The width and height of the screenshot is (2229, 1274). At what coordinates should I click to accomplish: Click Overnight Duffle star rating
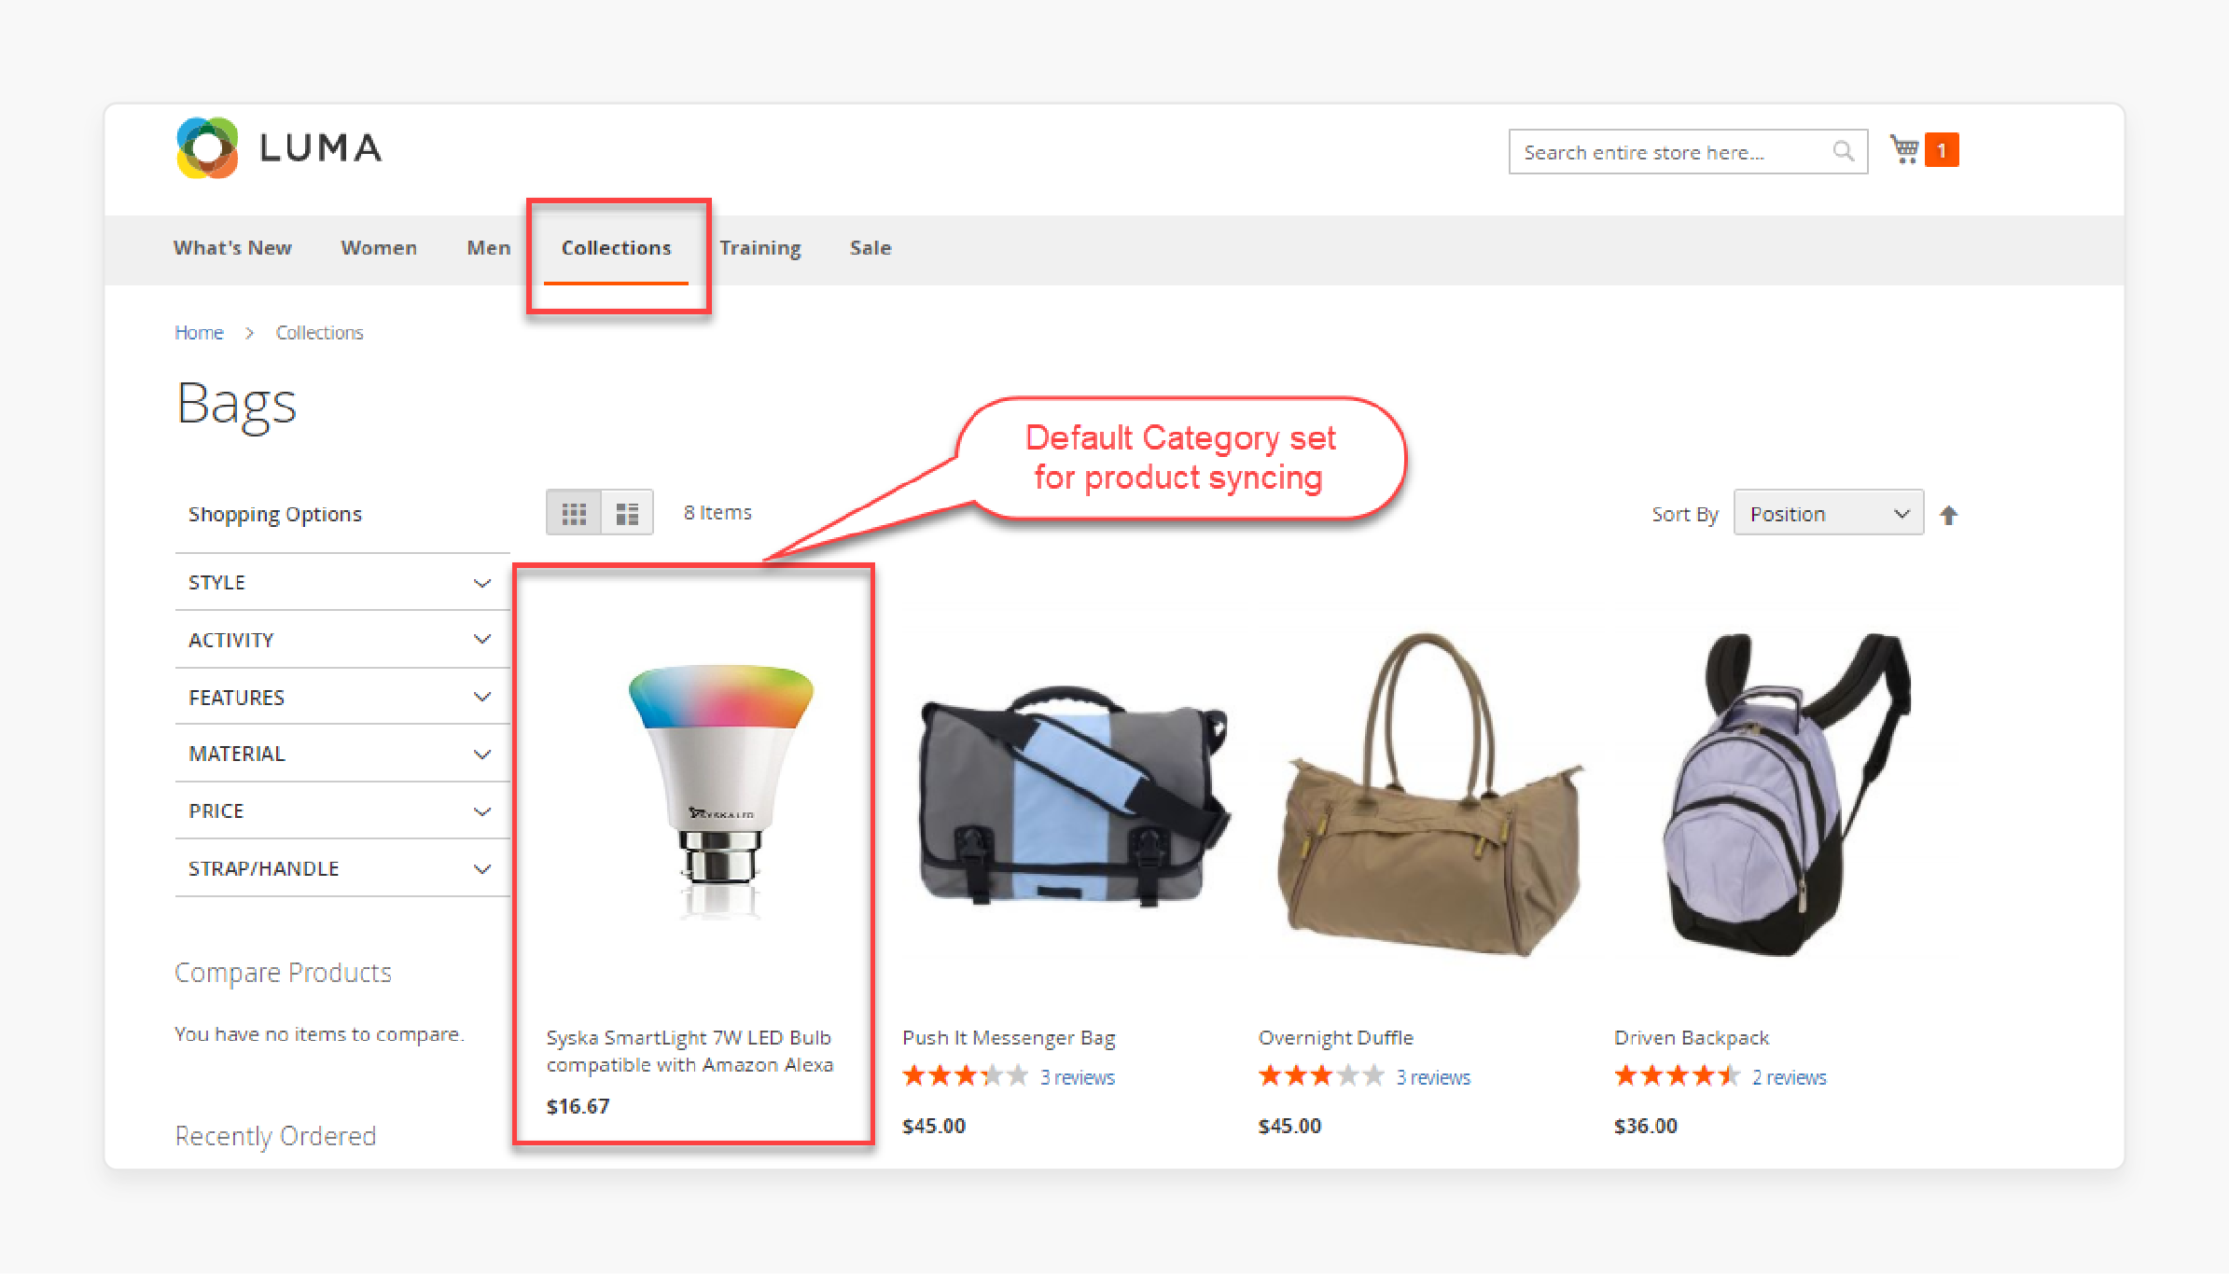click(x=1321, y=1076)
